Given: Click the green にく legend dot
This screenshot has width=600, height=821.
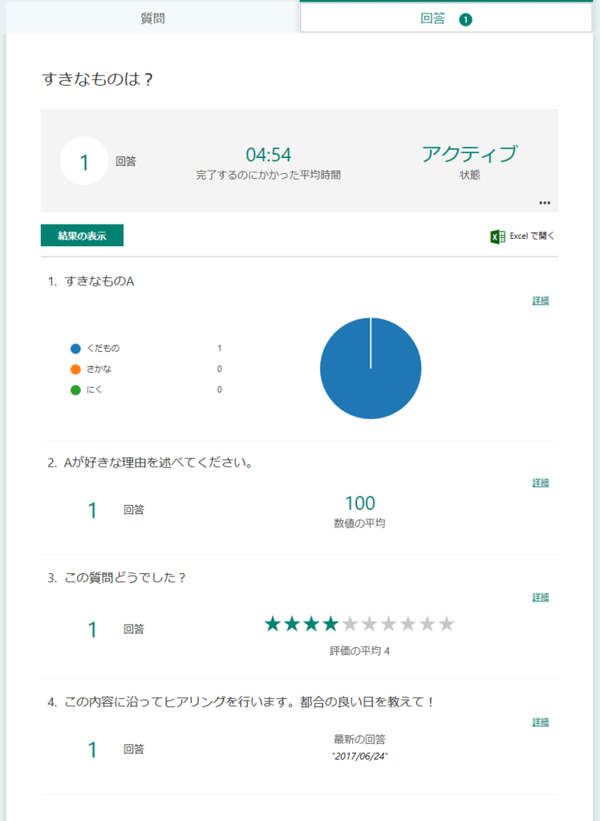Looking at the screenshot, I should (x=75, y=390).
